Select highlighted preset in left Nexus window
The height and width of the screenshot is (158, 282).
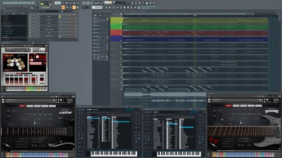pyautogui.click(x=121, y=122)
